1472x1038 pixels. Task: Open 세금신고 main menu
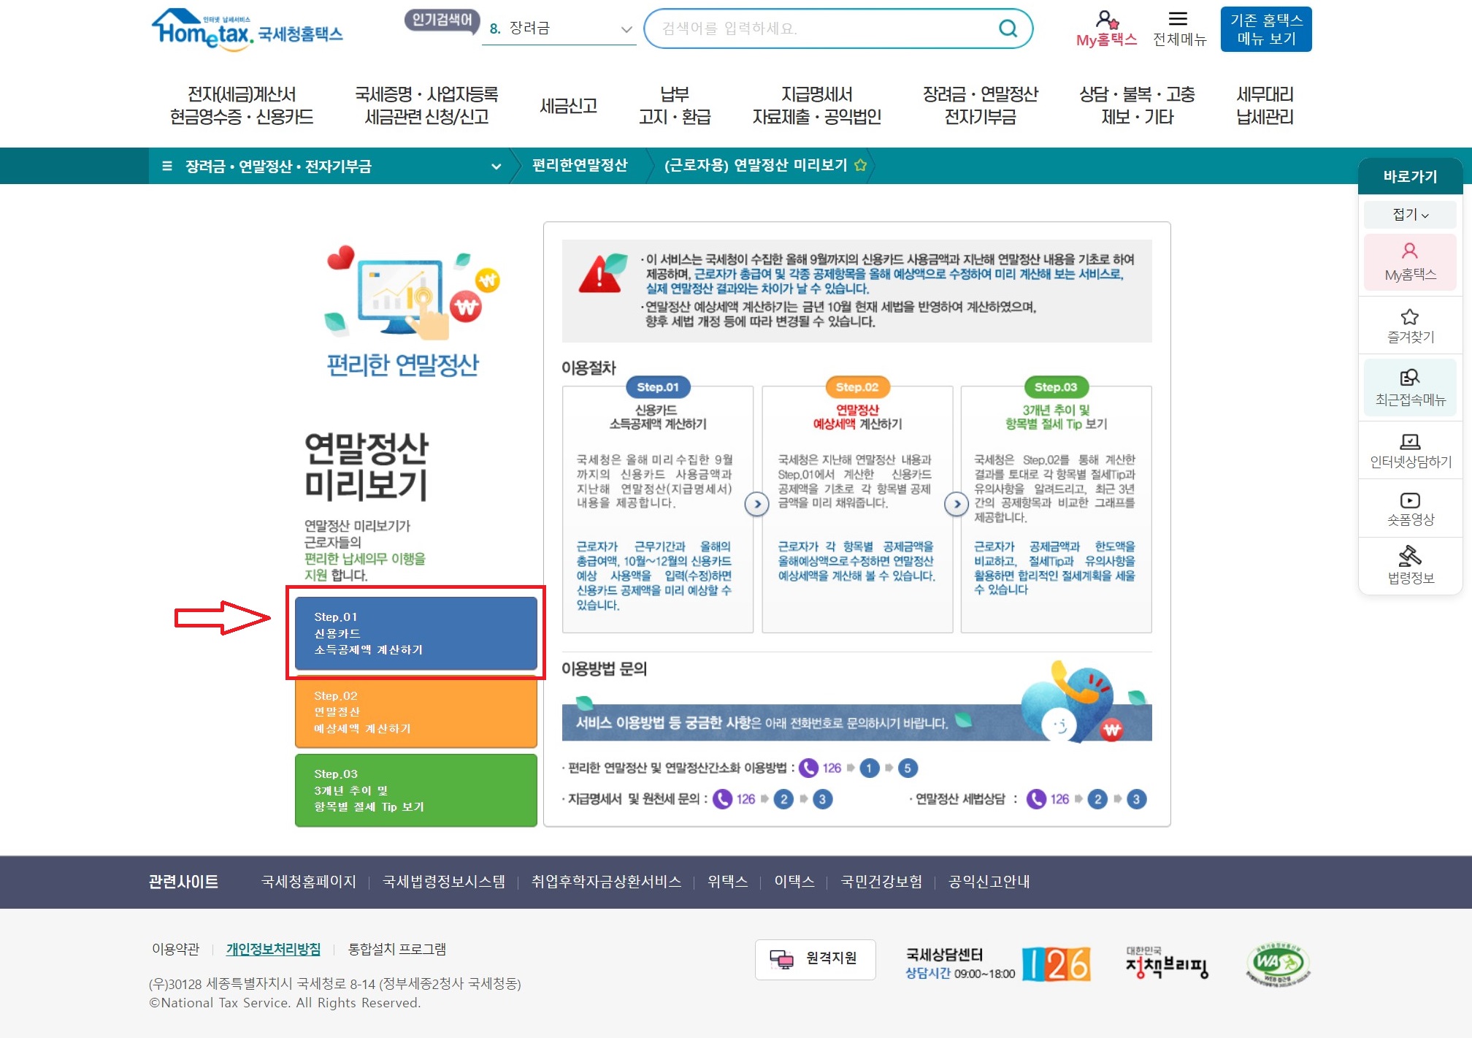click(568, 106)
